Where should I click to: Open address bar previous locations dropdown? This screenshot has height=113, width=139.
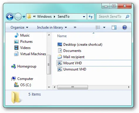84,17
